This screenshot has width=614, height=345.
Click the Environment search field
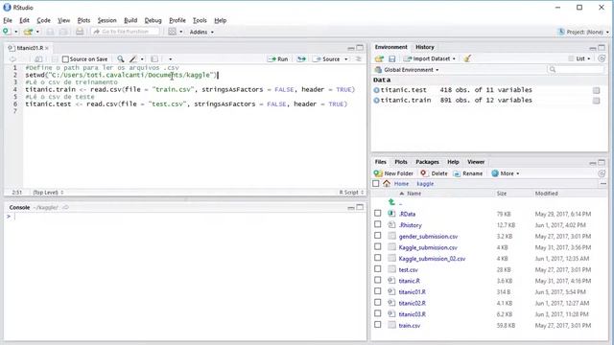pos(576,70)
